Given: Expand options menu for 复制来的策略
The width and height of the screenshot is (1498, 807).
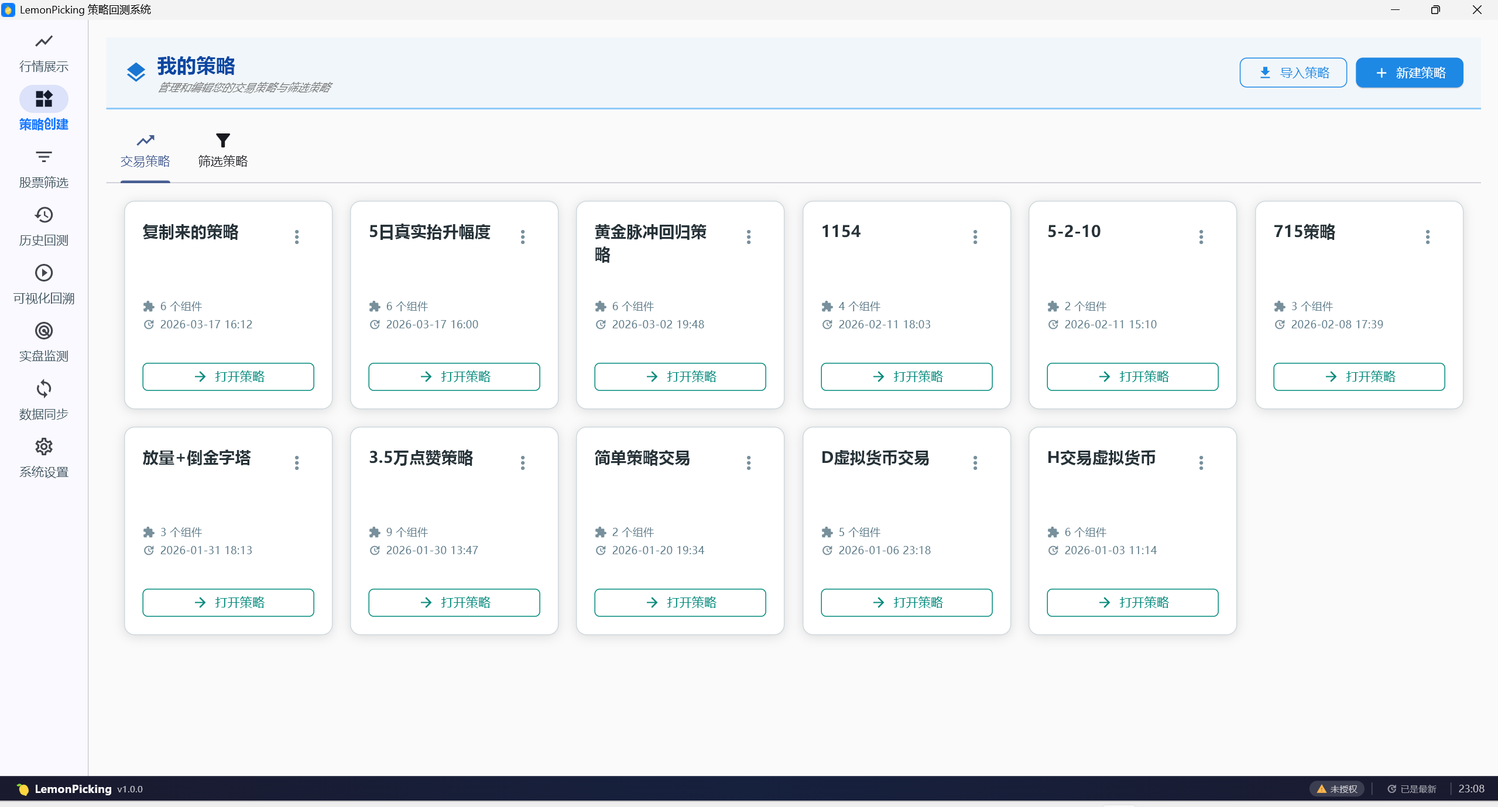Looking at the screenshot, I should pos(297,236).
